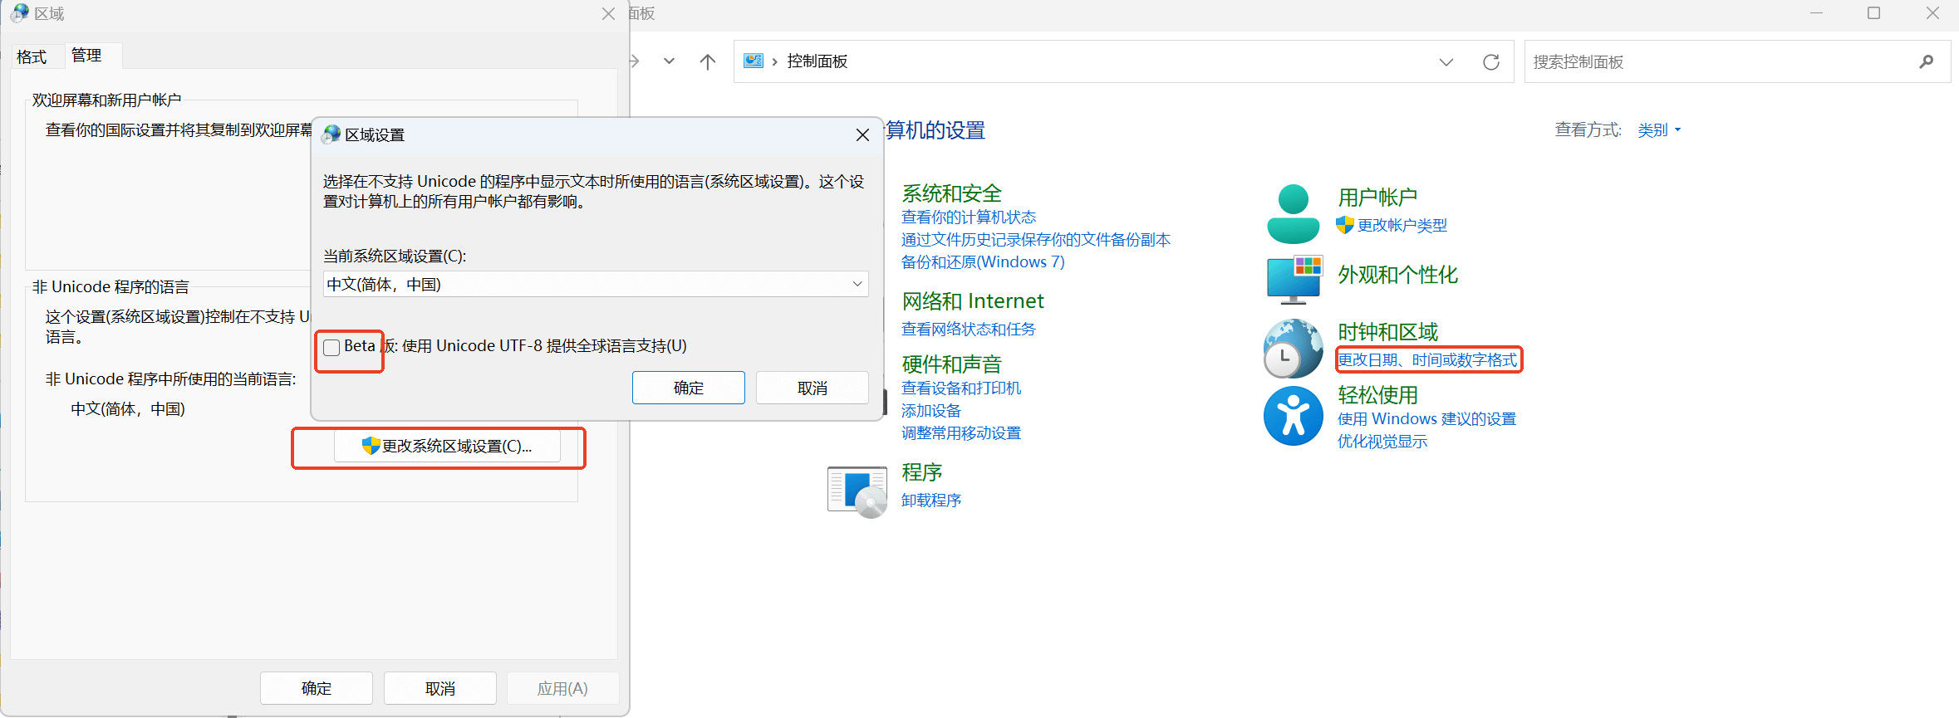
Task: Enable the Beta Unicode UTF-8 checkbox
Action: 331,347
